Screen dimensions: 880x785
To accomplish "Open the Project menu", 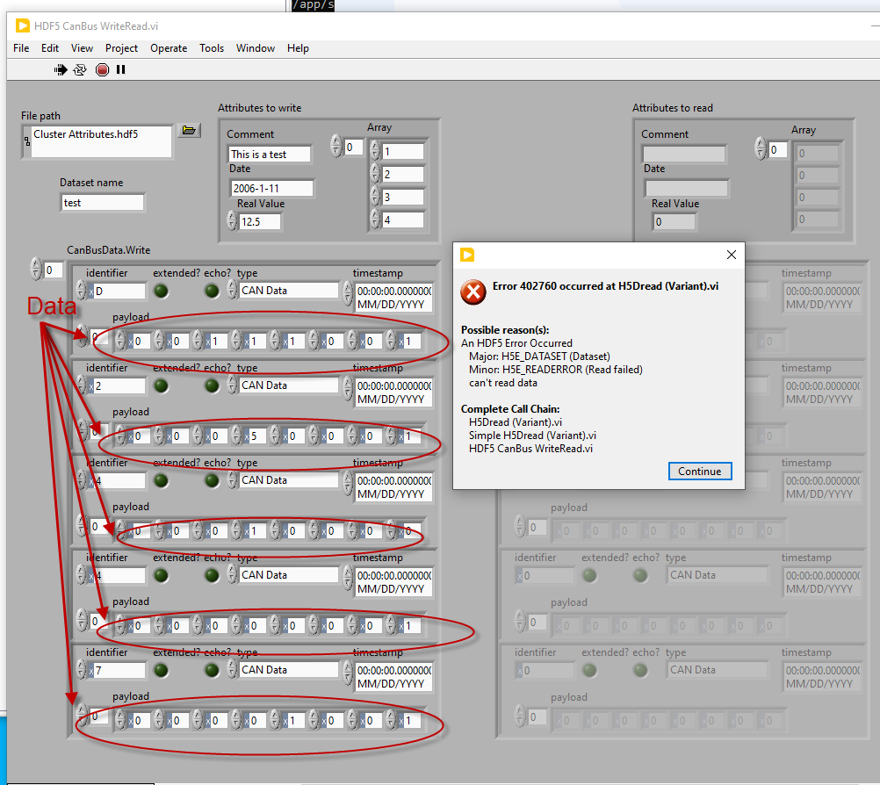I will click(122, 48).
